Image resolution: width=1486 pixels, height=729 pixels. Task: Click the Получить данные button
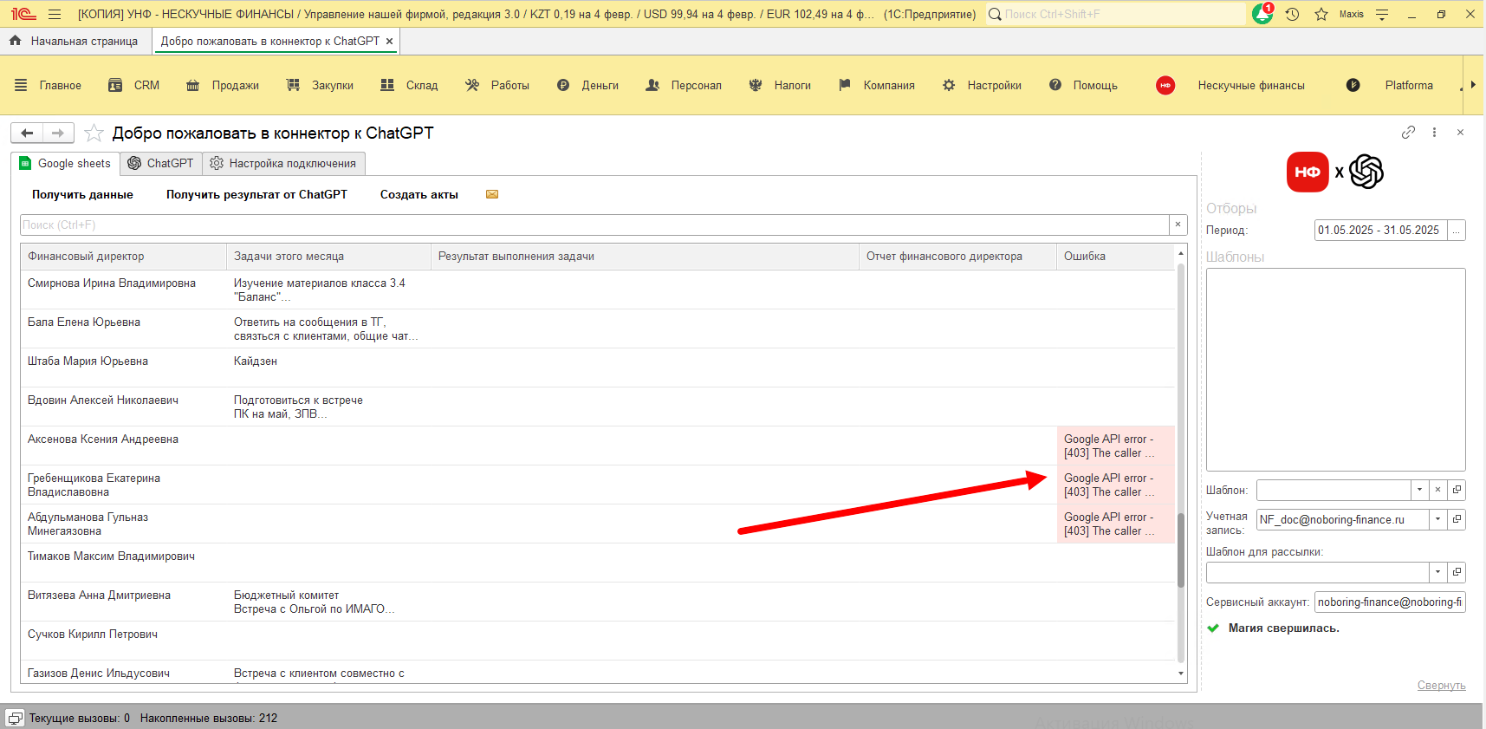tap(82, 194)
